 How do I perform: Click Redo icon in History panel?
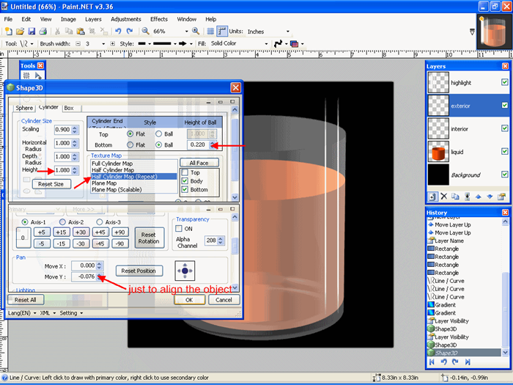click(x=455, y=362)
